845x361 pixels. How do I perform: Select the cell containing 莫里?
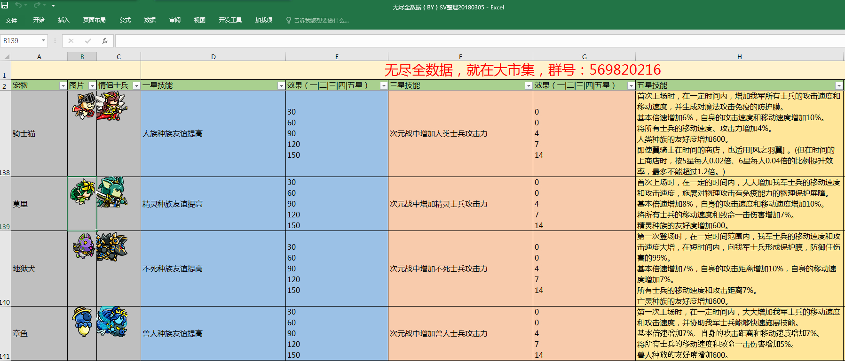(x=39, y=204)
